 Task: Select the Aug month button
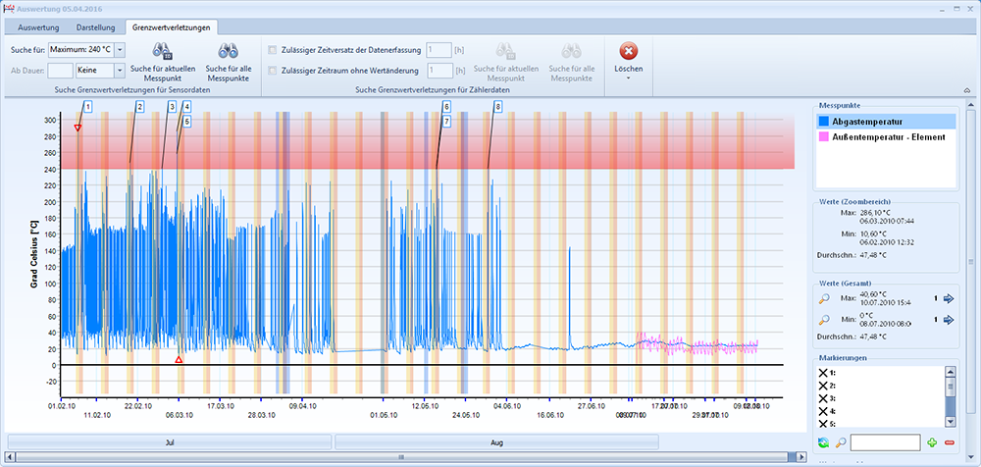pos(496,441)
